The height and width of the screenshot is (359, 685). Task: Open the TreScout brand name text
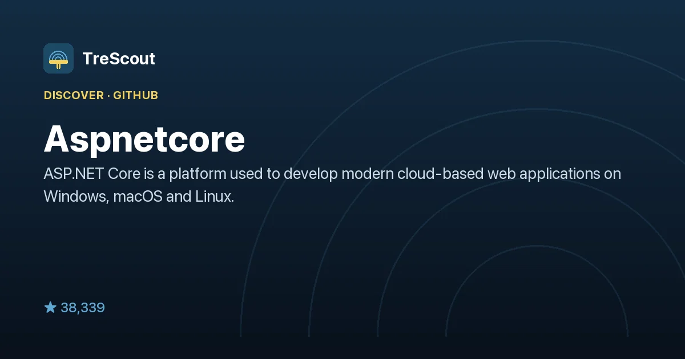(x=119, y=58)
